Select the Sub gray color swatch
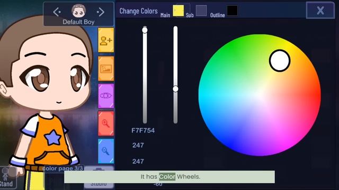The image size is (339, 190). pyautogui.click(x=201, y=11)
